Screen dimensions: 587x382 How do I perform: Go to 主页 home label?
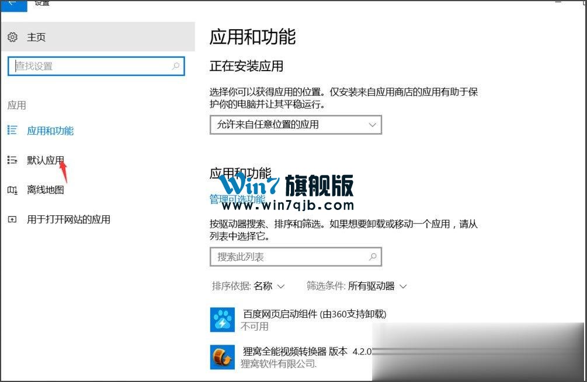tap(36, 37)
